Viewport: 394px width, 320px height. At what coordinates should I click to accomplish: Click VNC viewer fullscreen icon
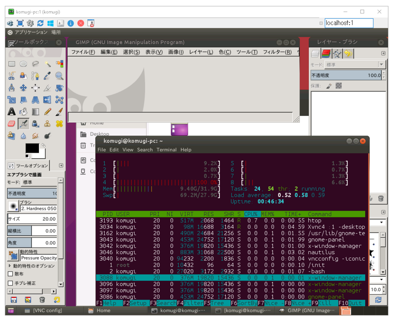coord(20,23)
